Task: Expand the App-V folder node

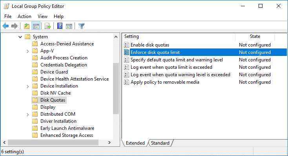Action: tap(27, 51)
